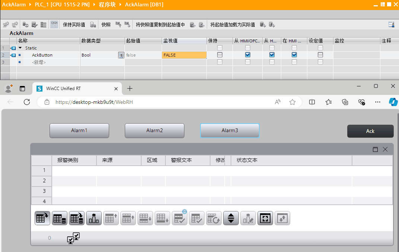Click the Alarm3 button
The height and width of the screenshot is (252, 399).
coord(230,130)
